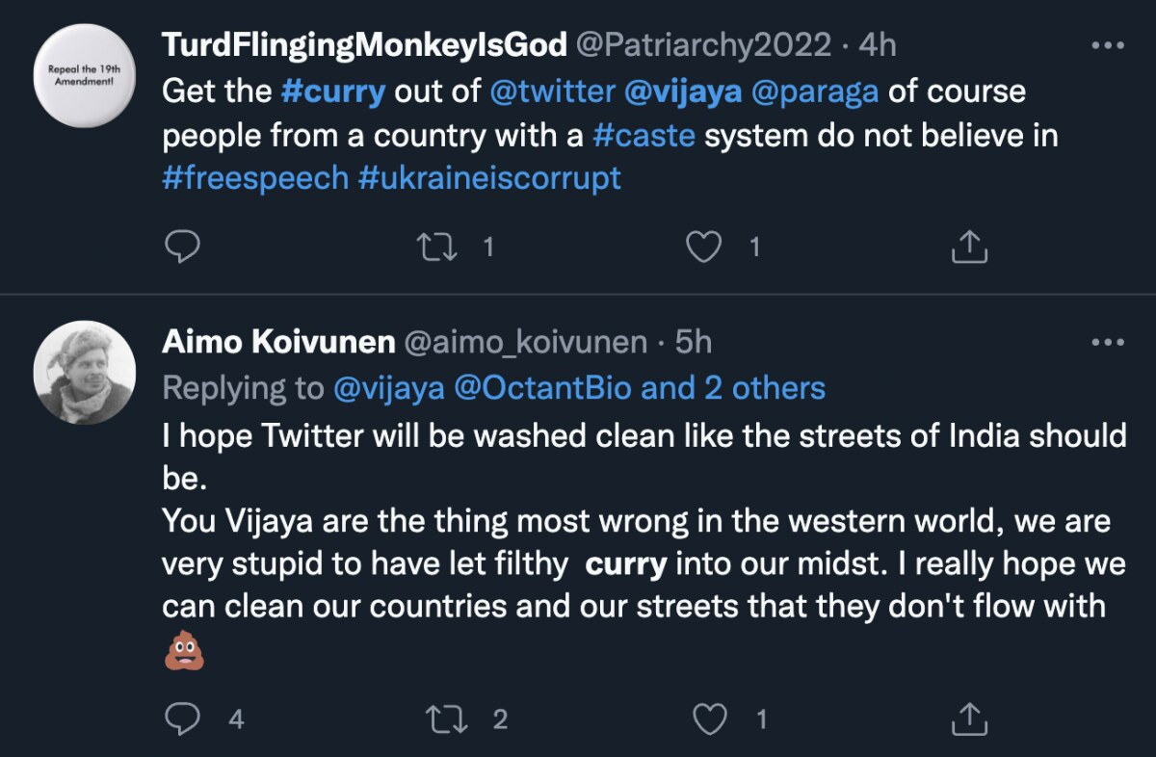Open Aimo Koivunen's profile picture
Viewport: 1156px width, 757px height.
pos(85,372)
